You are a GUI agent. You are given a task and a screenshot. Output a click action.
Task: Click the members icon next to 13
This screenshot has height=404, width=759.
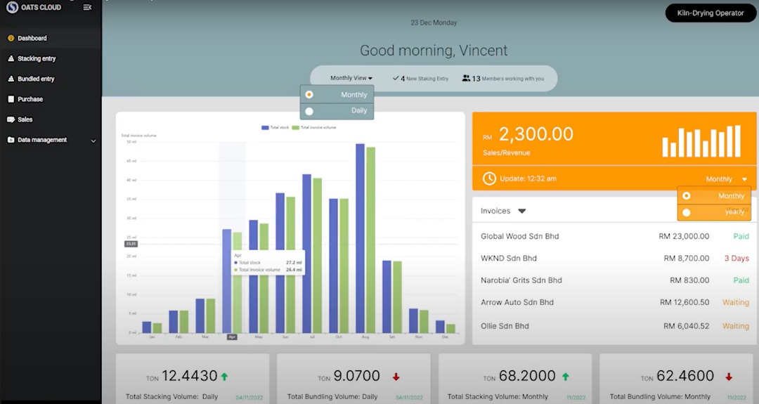pyautogui.click(x=466, y=79)
